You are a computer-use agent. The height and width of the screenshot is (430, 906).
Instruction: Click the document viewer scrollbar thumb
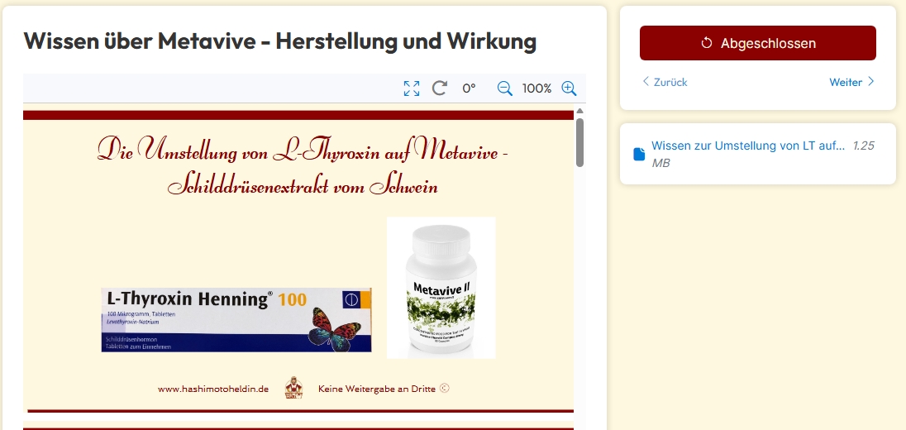click(579, 142)
